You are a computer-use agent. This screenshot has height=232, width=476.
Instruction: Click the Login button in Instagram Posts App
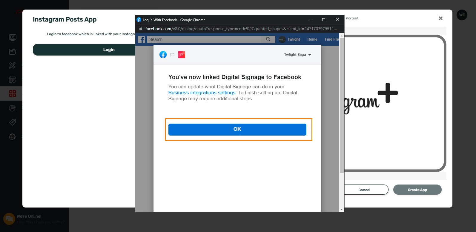coord(84,50)
